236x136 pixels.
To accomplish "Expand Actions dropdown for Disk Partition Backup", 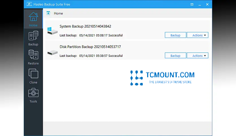I will coord(197,56).
